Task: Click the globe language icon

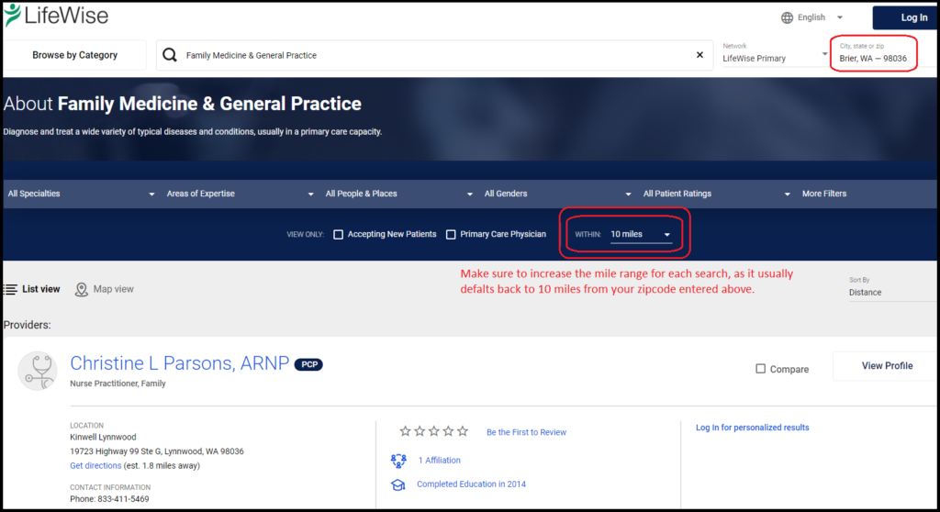Action: (787, 18)
